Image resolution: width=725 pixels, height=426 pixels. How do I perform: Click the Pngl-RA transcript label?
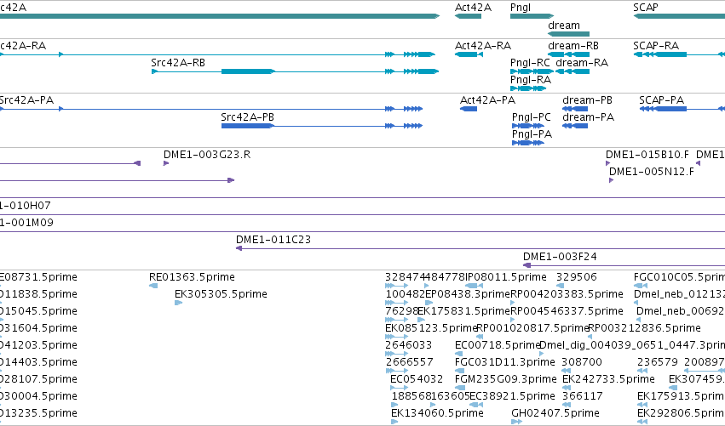point(531,80)
